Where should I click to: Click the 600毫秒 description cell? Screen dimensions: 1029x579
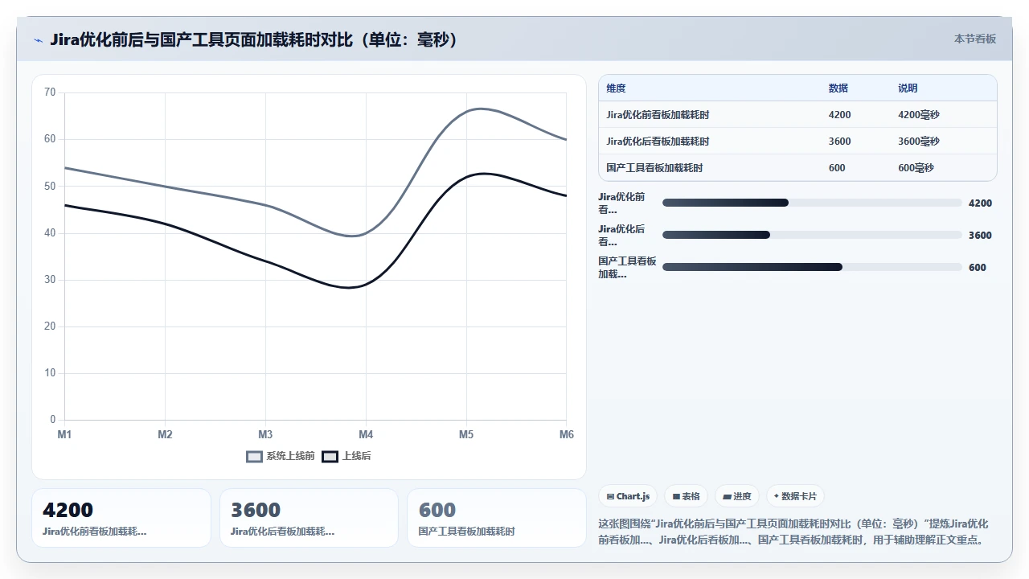click(x=916, y=168)
